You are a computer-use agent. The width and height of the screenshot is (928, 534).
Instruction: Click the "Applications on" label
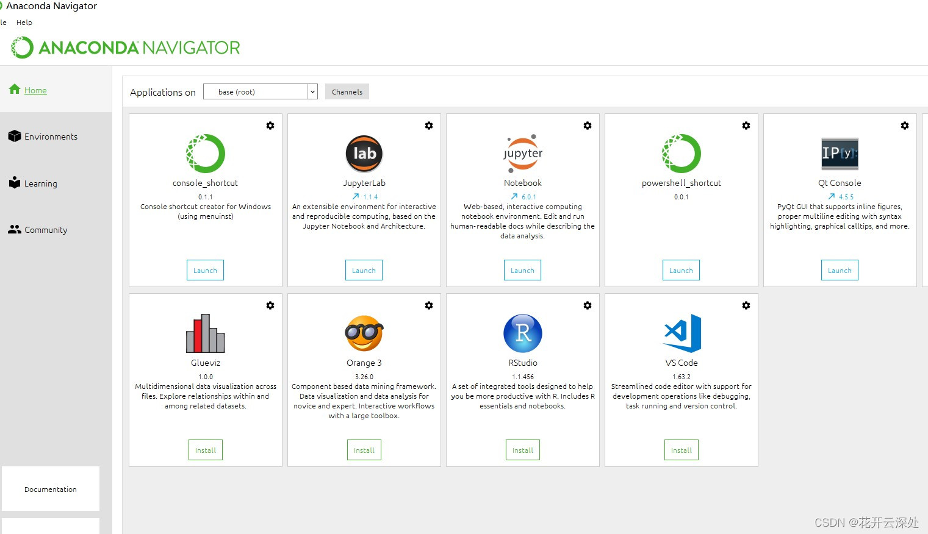click(x=163, y=92)
